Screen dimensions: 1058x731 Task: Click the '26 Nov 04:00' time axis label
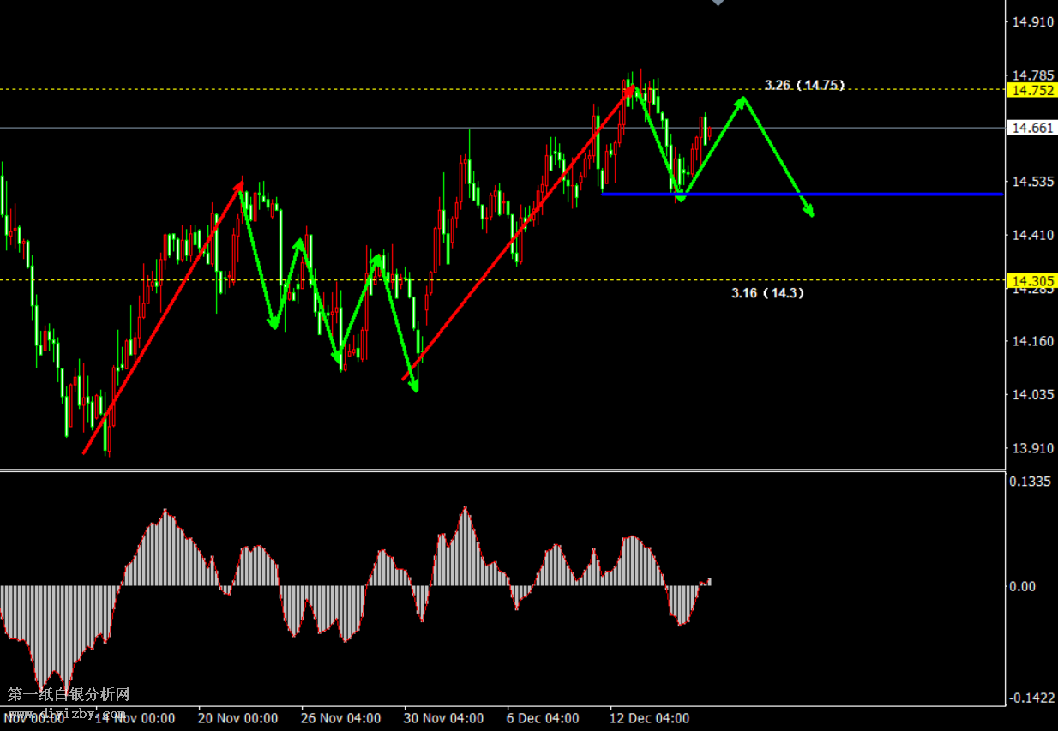pos(340,718)
